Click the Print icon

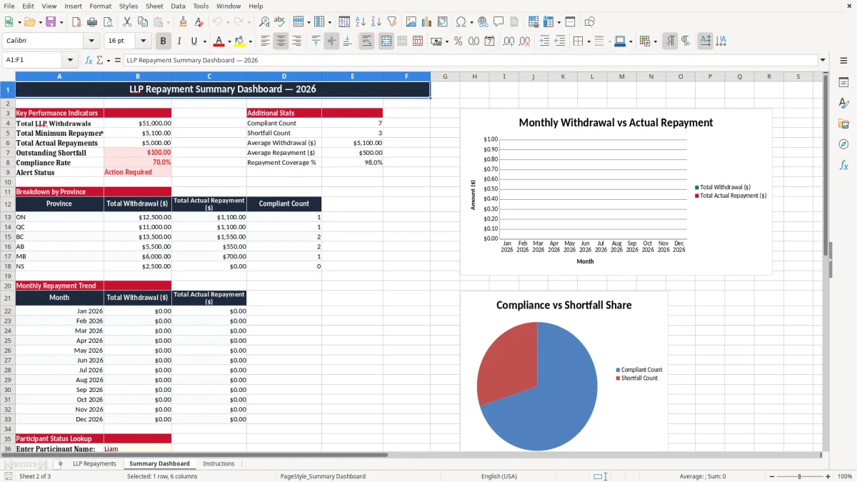click(92, 22)
